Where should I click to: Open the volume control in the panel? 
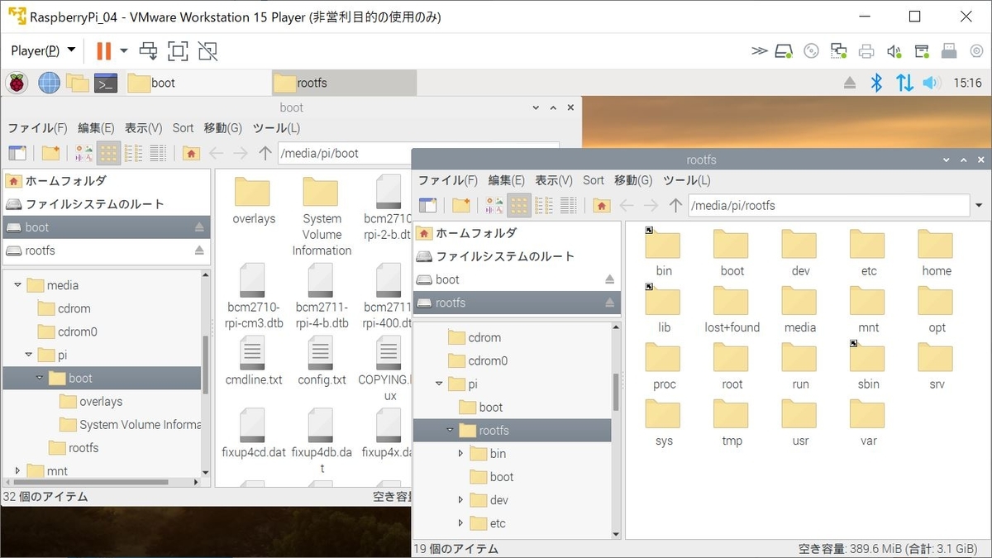point(932,83)
